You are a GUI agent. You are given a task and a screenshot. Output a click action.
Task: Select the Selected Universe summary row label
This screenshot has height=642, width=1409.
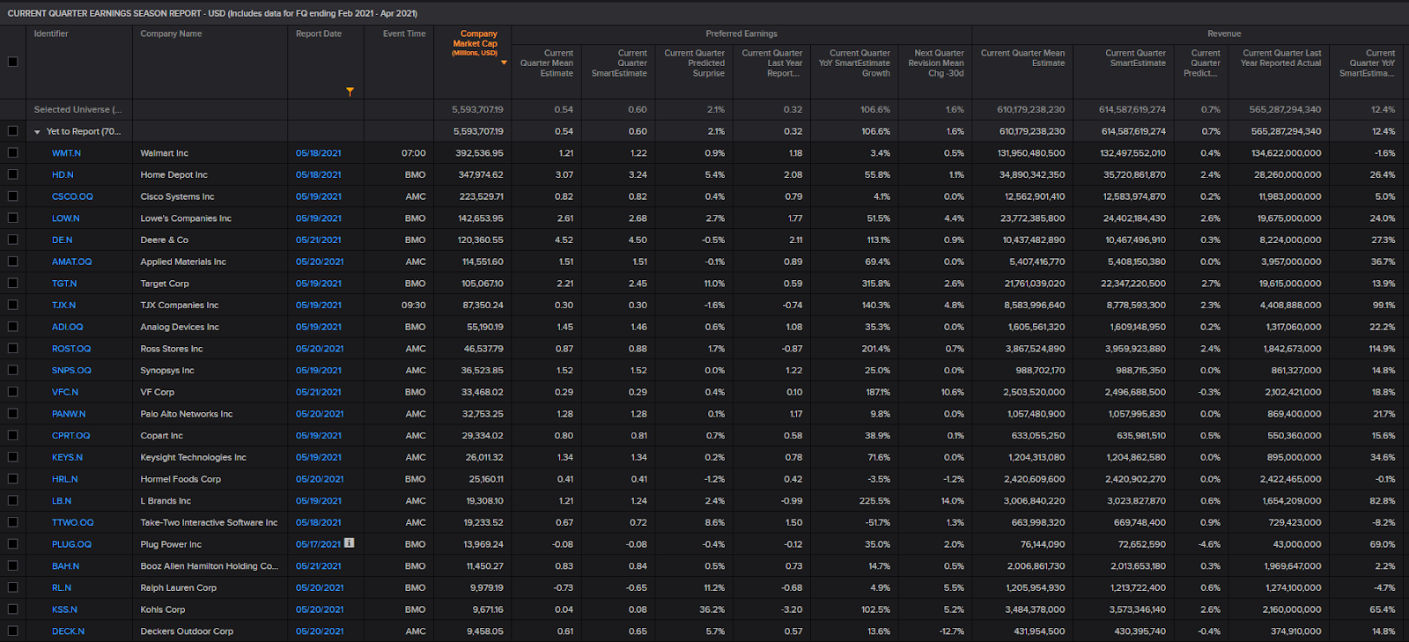tap(77, 110)
